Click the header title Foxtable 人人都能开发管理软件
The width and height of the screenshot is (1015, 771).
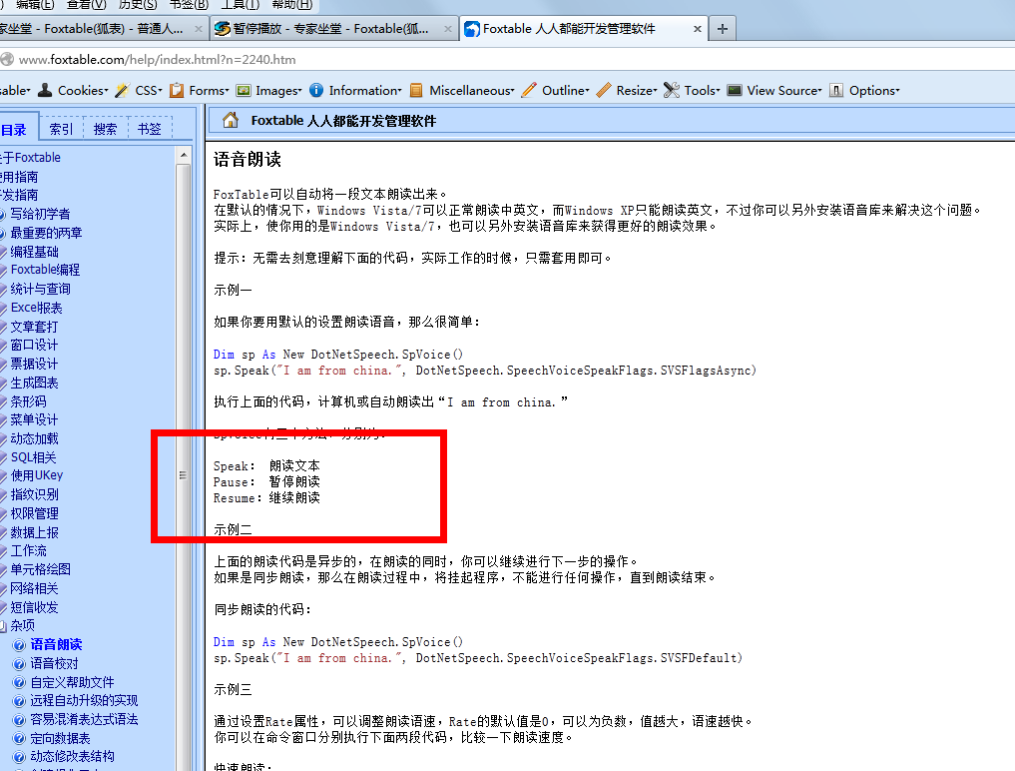pos(343,121)
